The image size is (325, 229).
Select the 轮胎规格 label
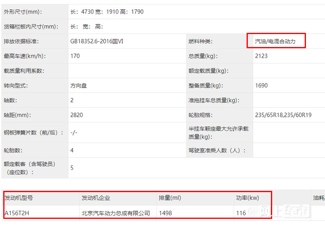pyautogui.click(x=200, y=115)
